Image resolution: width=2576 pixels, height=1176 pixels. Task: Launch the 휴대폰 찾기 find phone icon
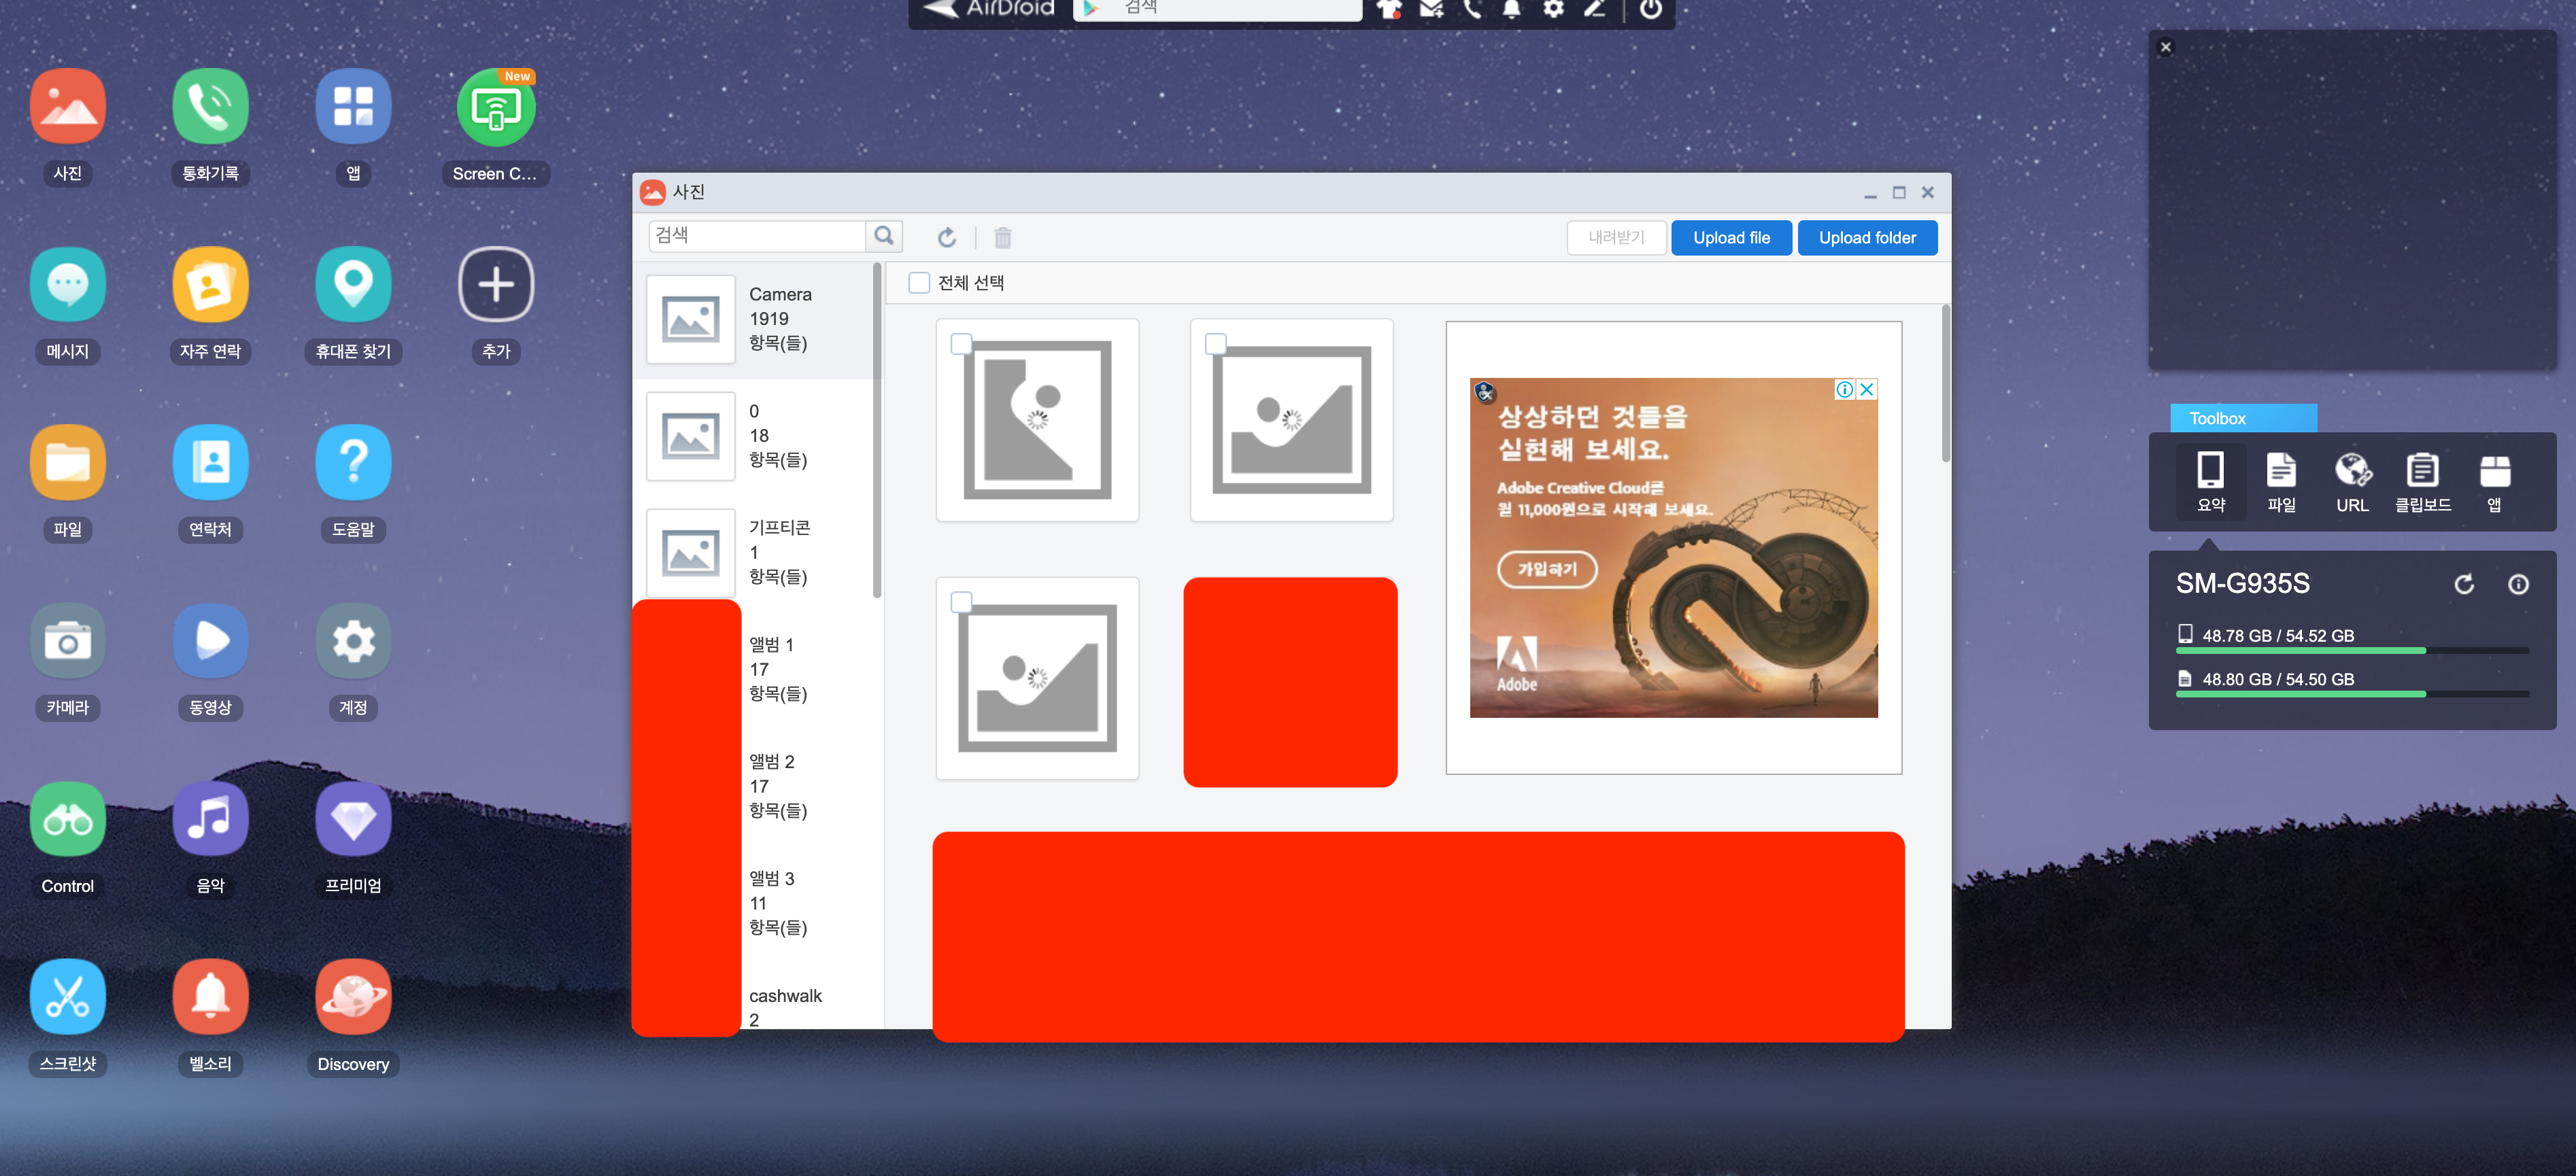(x=353, y=285)
